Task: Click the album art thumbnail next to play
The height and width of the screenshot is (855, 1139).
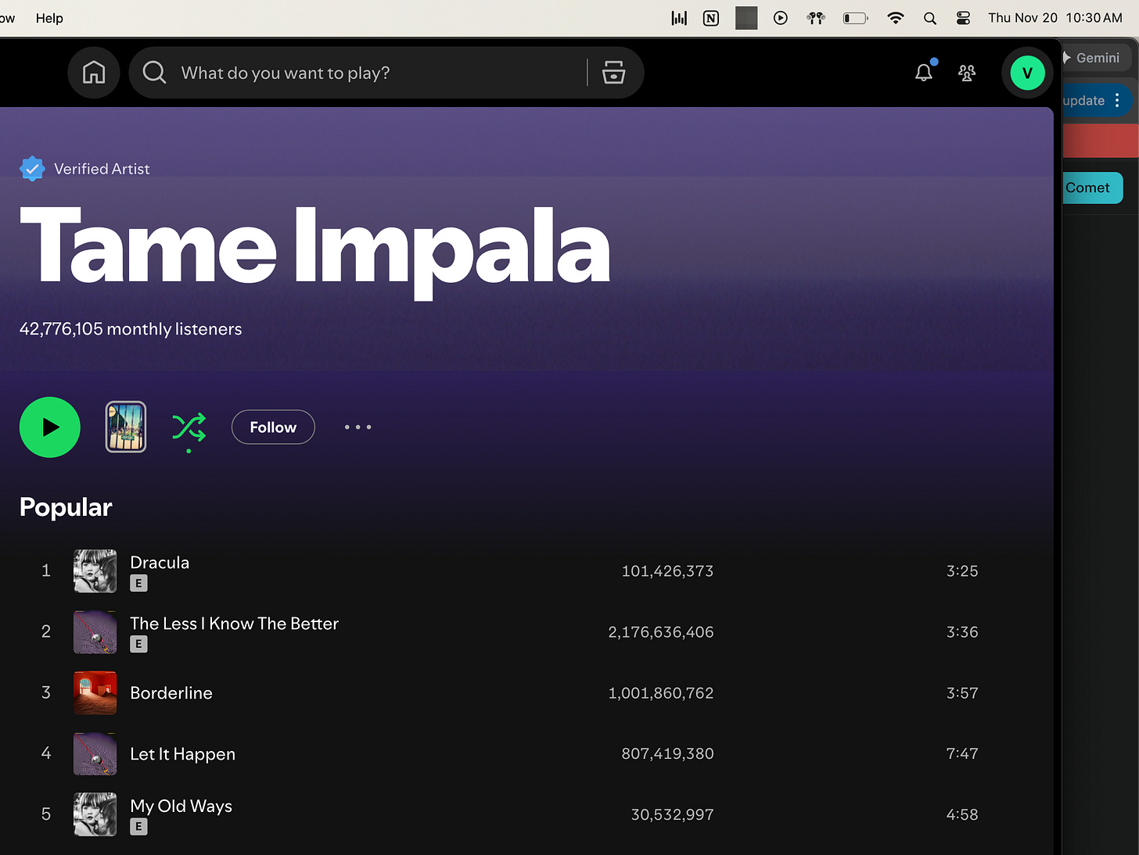Action: click(126, 427)
